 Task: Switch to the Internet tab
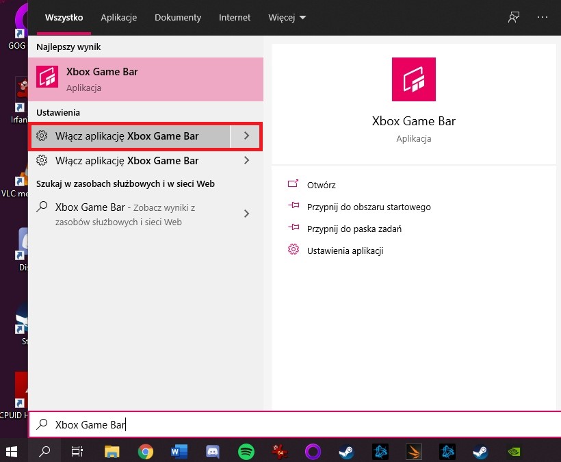pos(235,17)
